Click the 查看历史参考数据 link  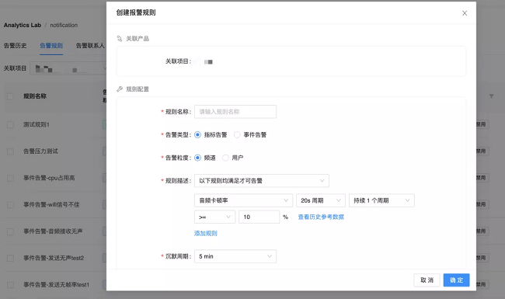click(321, 217)
